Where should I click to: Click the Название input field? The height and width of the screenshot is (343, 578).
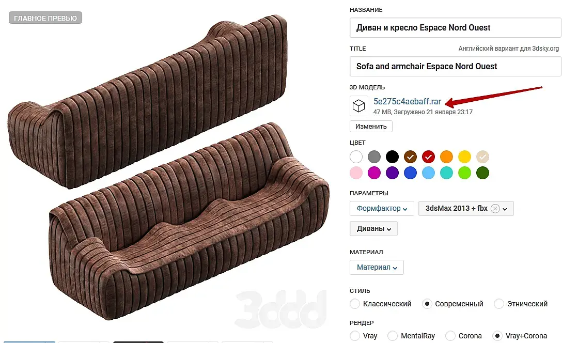[x=455, y=28]
